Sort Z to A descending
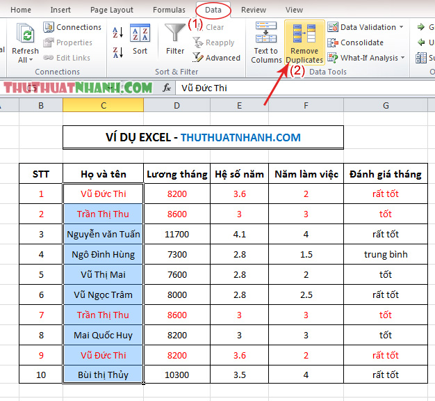 click(x=118, y=52)
